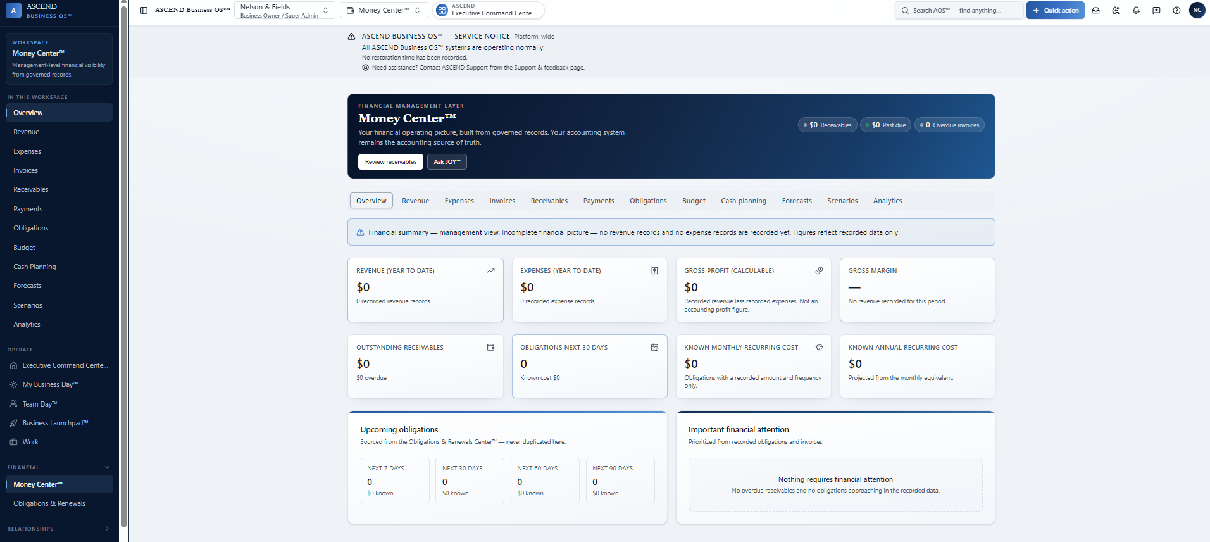Click the Ask JOY button
Image resolution: width=1210 pixels, height=542 pixels.
(x=447, y=162)
